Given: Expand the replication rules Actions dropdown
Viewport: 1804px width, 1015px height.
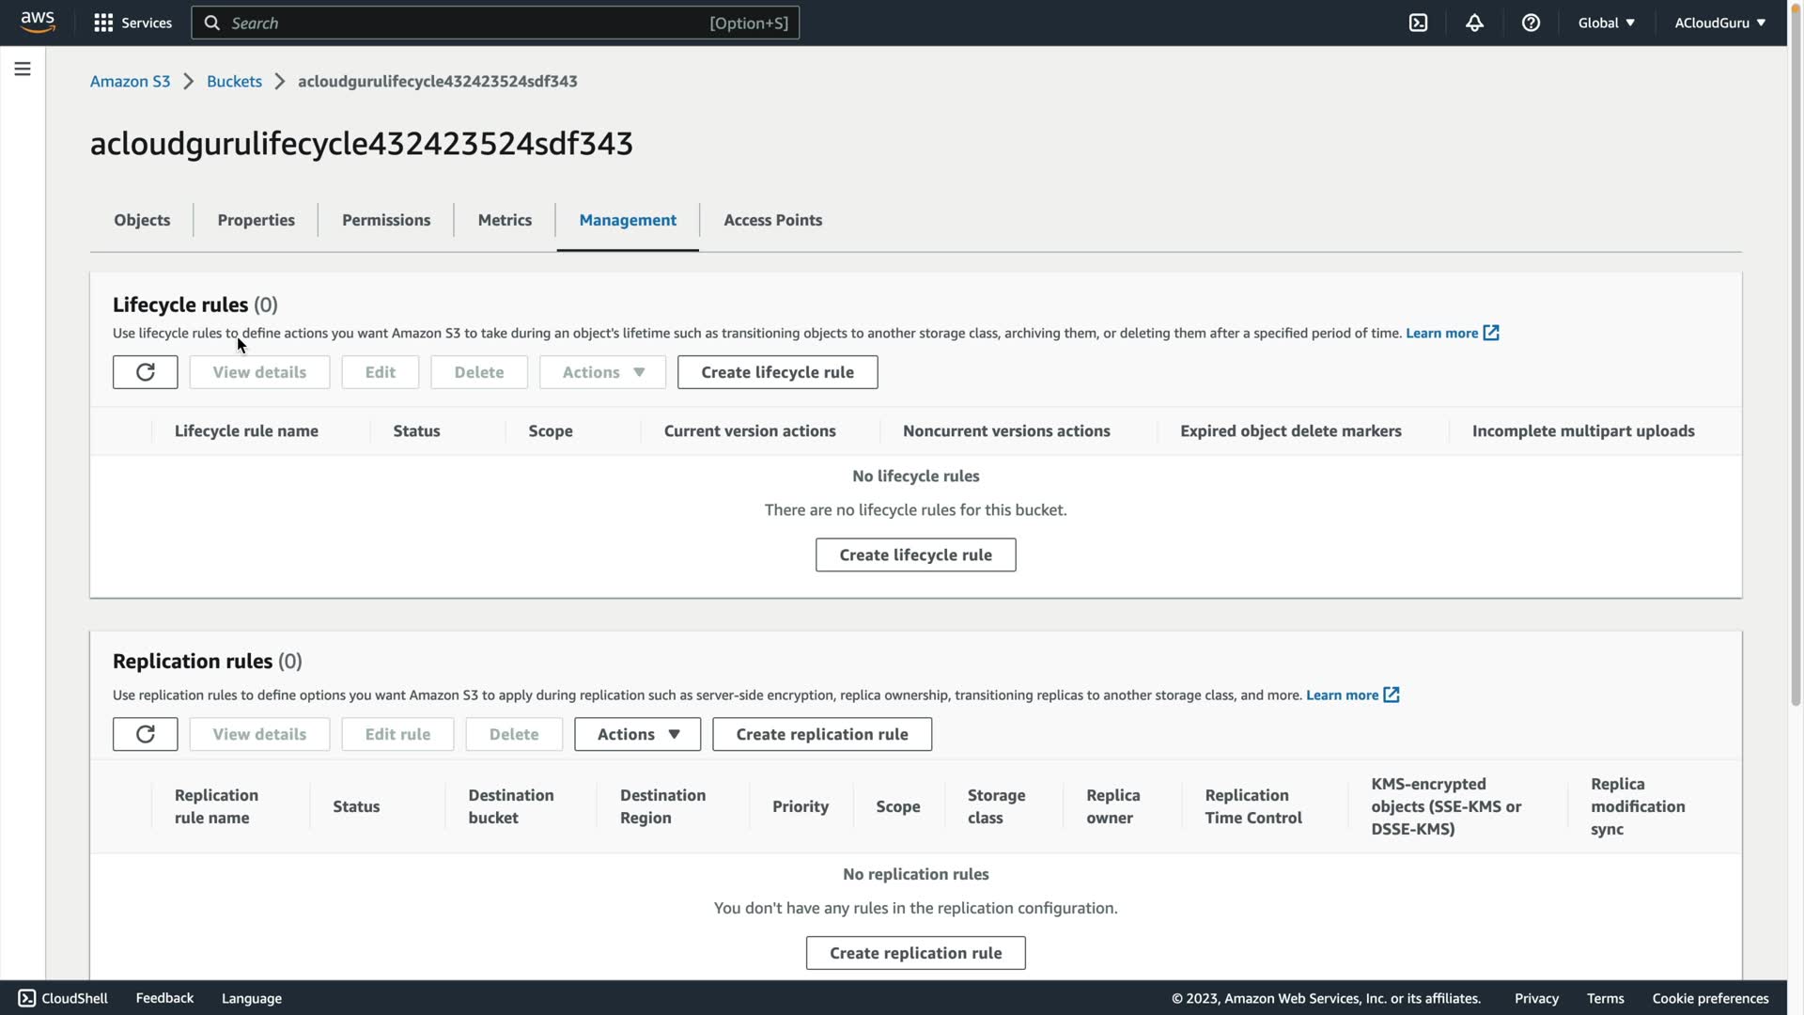Looking at the screenshot, I should click(x=637, y=734).
